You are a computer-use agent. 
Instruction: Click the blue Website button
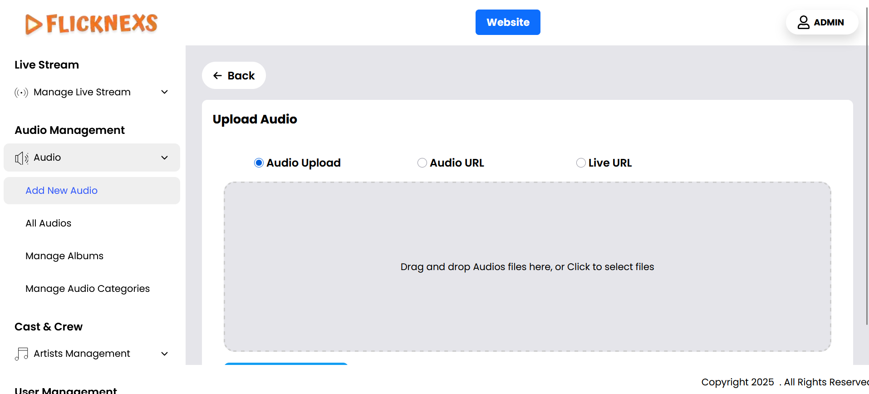coord(508,22)
